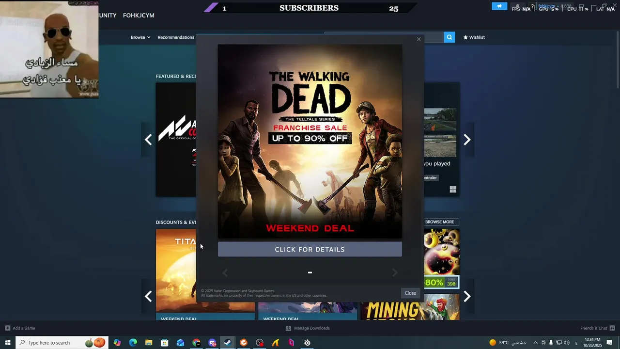
Task: Click the Type here to search box
Action: 62,343
